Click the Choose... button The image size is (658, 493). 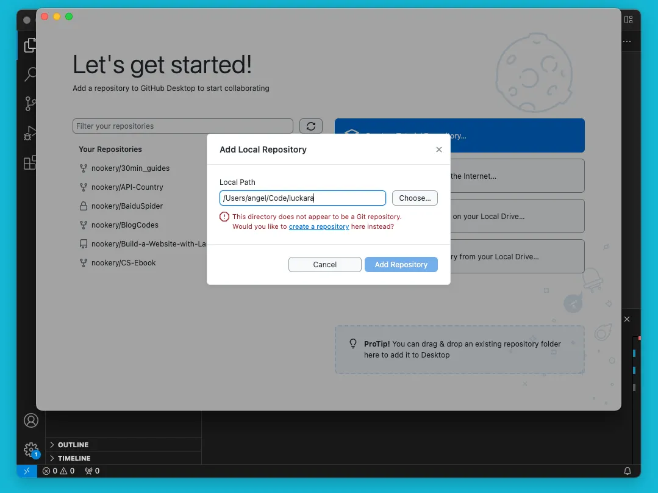click(x=415, y=198)
